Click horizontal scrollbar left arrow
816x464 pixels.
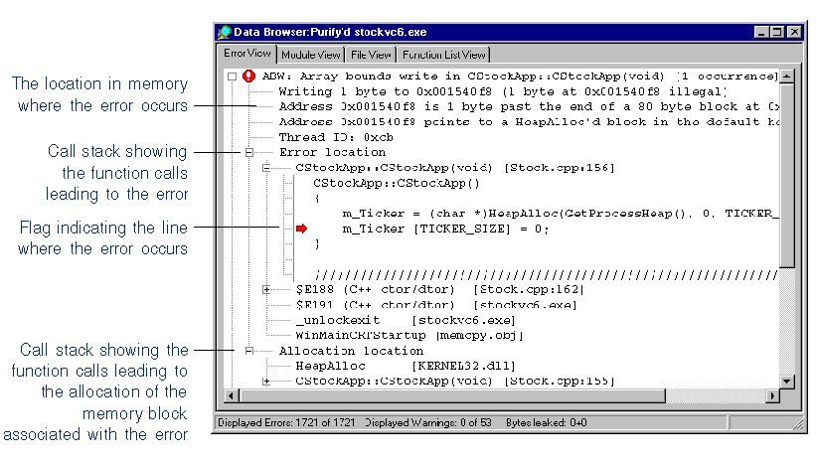click(x=232, y=395)
